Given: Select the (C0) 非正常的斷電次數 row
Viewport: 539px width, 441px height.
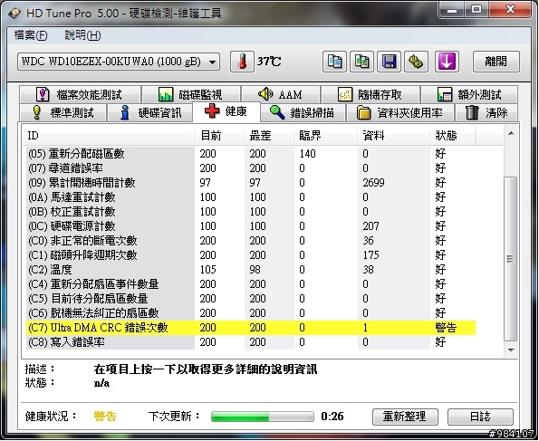Looking at the screenshot, I should pyautogui.click(x=251, y=240).
